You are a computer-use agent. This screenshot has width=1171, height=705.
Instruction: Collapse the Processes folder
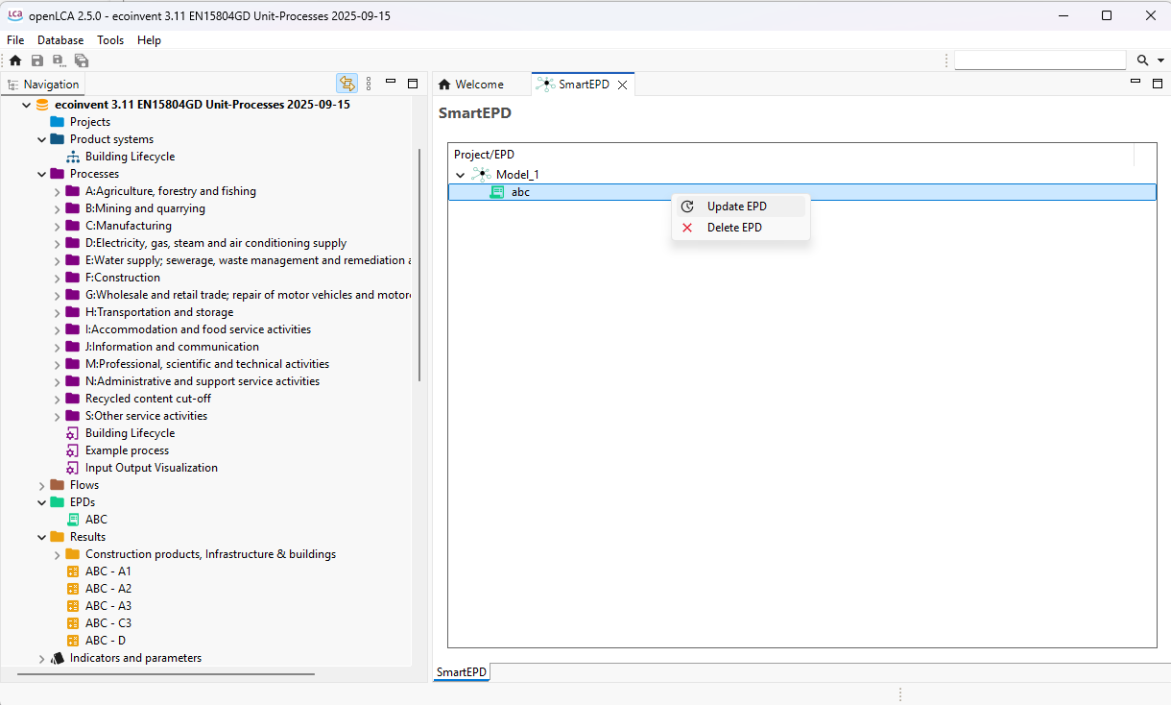42,174
